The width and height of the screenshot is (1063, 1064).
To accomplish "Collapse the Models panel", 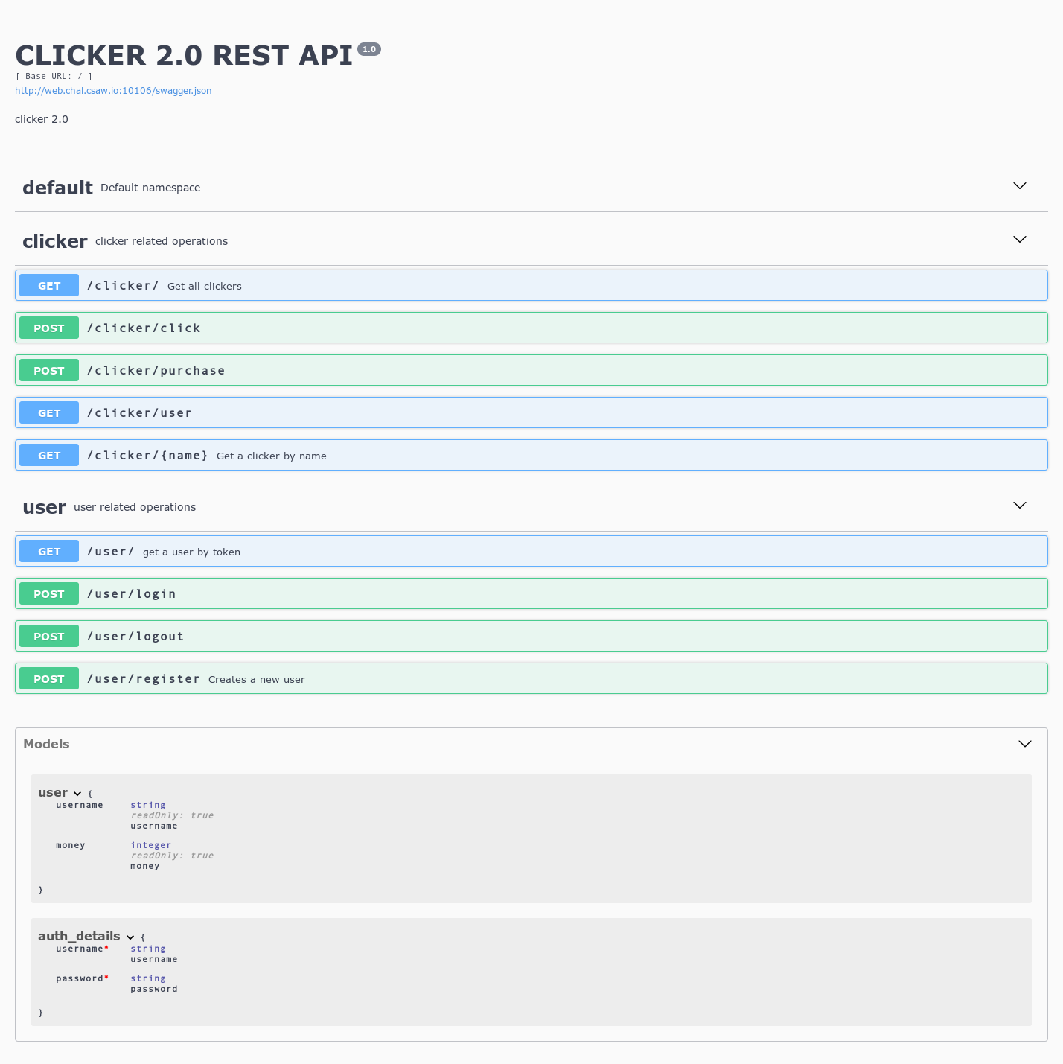I will pyautogui.click(x=1024, y=743).
